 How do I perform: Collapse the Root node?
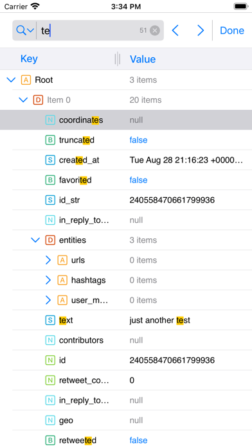click(11, 80)
